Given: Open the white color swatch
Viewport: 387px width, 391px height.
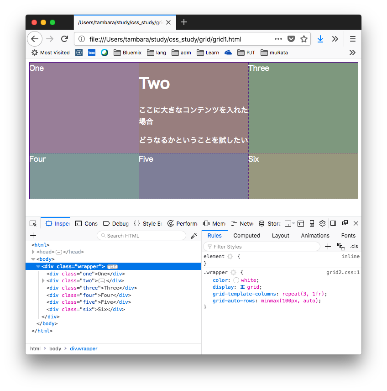Looking at the screenshot, I should (x=236, y=280).
